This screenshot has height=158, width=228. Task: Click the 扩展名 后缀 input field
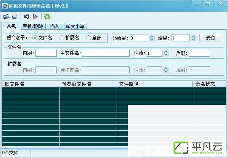click(199, 70)
